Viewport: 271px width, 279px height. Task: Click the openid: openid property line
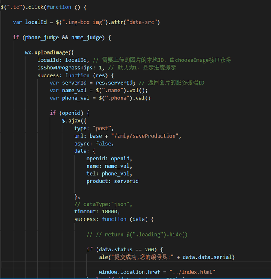[x=109, y=159]
